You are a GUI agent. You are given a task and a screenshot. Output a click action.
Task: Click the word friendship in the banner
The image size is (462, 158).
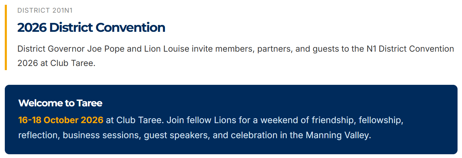[x=333, y=120]
